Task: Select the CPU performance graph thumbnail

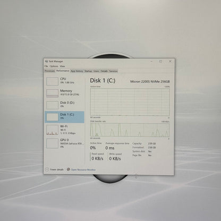Action: click(x=52, y=81)
